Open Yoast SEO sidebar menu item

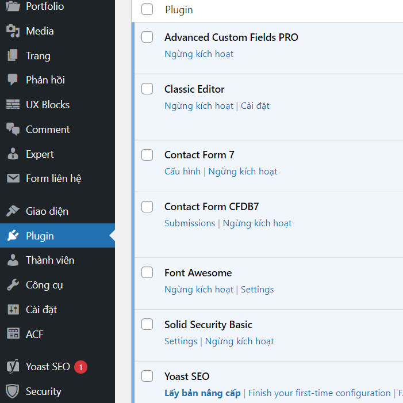57,367
